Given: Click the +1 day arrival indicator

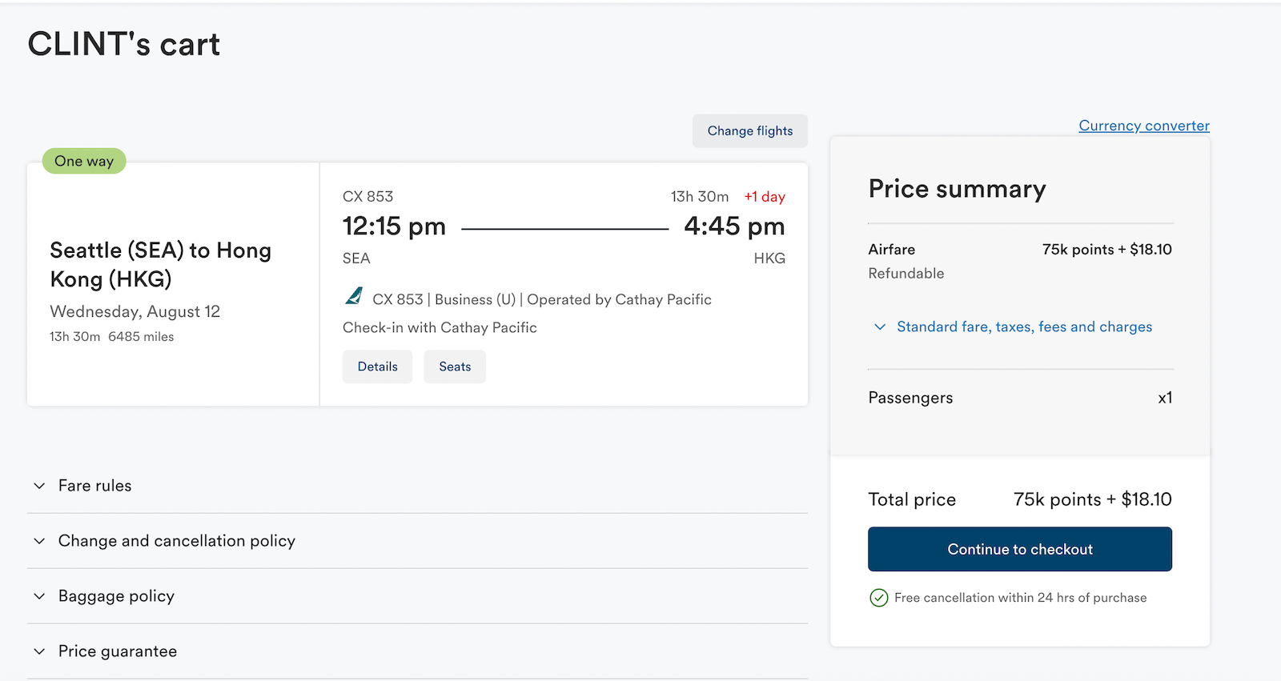Looking at the screenshot, I should (x=765, y=197).
